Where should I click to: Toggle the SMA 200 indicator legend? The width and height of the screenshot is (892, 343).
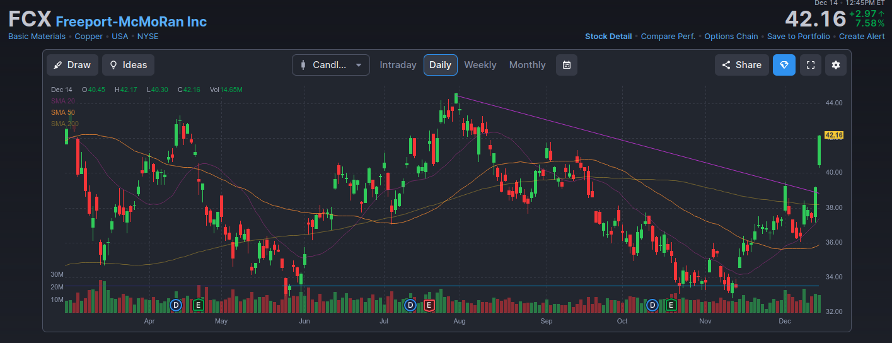pos(65,124)
